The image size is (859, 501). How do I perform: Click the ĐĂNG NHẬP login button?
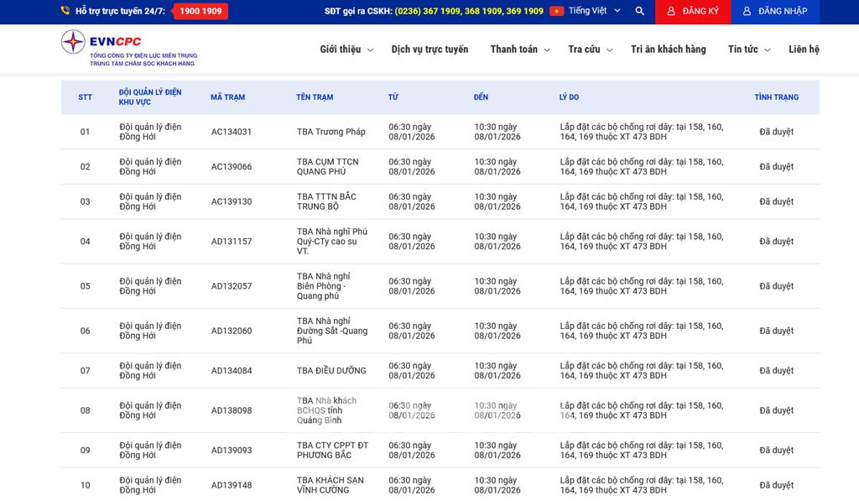(775, 11)
